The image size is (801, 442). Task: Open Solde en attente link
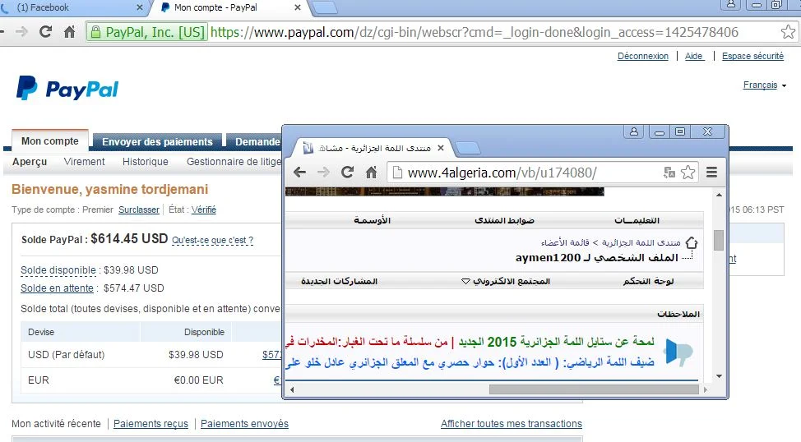coord(57,288)
